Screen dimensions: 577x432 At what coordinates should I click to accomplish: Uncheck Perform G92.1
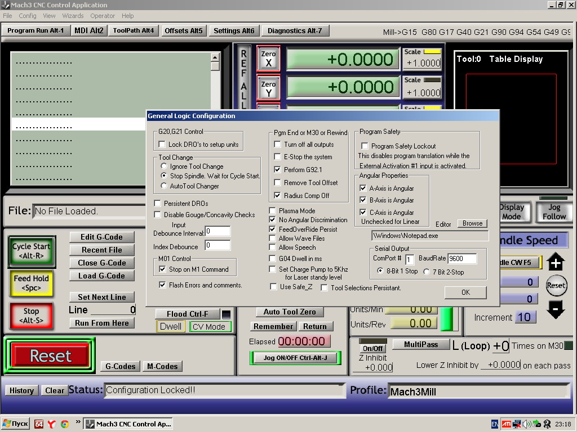point(277,169)
